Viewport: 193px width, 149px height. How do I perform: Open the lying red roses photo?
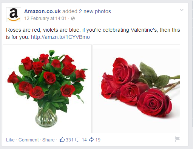(x=136, y=89)
